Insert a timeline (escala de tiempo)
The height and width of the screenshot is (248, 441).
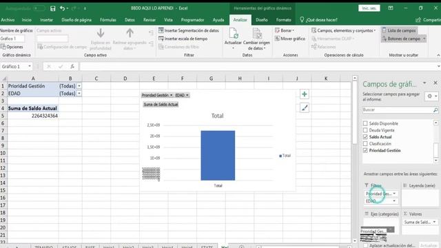click(x=183, y=39)
